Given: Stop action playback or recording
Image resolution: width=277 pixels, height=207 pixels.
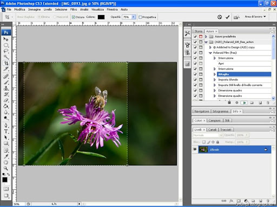Looking at the screenshot, I should [x=229, y=102].
